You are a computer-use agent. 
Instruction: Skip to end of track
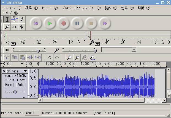(105, 23)
